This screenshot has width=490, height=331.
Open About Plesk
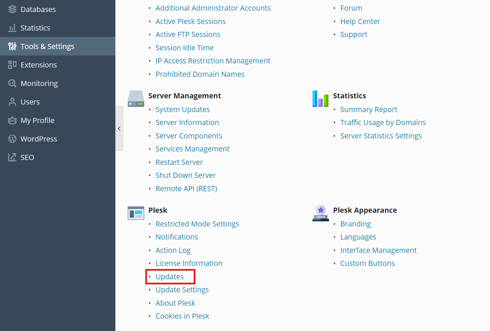point(175,303)
